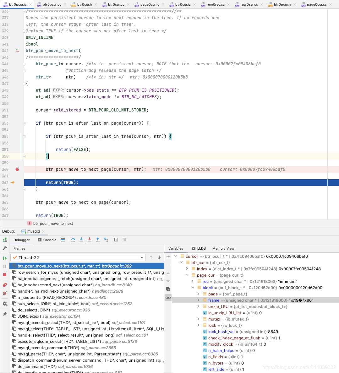
Task: Move watch up triangle icon
Action: [168, 273]
